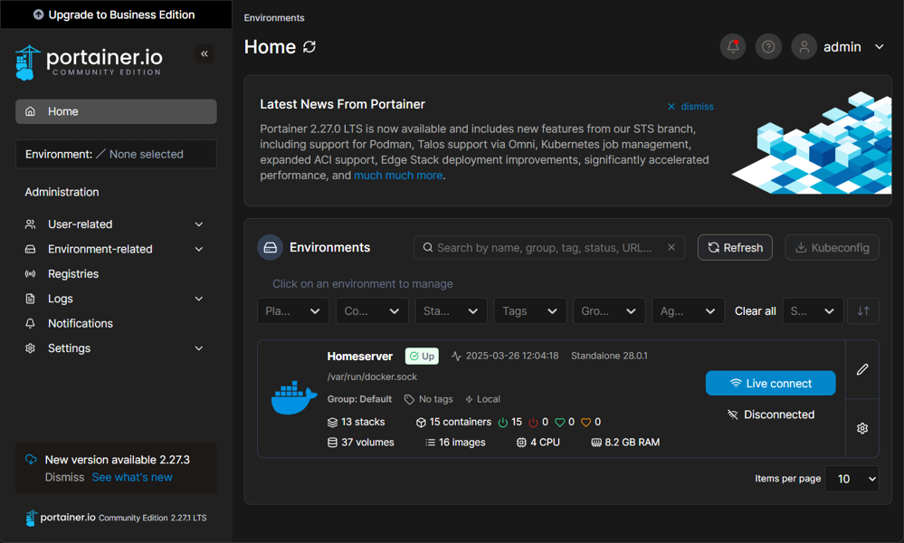Viewport: 904px width, 543px height.
Task: Click the green running containers power icon
Action: 503,423
